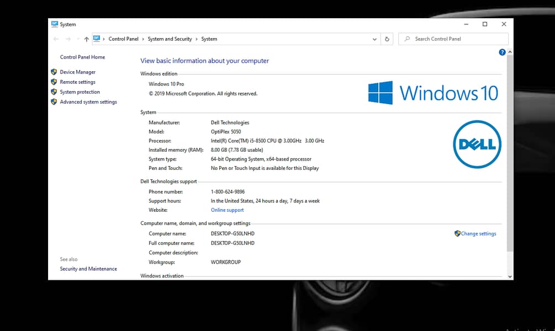
Task: Click the Back navigation arrow
Action: (x=56, y=39)
